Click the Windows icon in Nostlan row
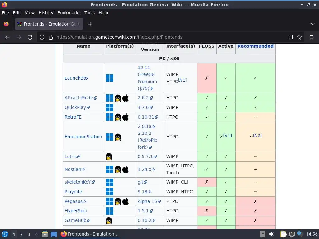The width and height of the screenshot is (319, 239). [110, 169]
